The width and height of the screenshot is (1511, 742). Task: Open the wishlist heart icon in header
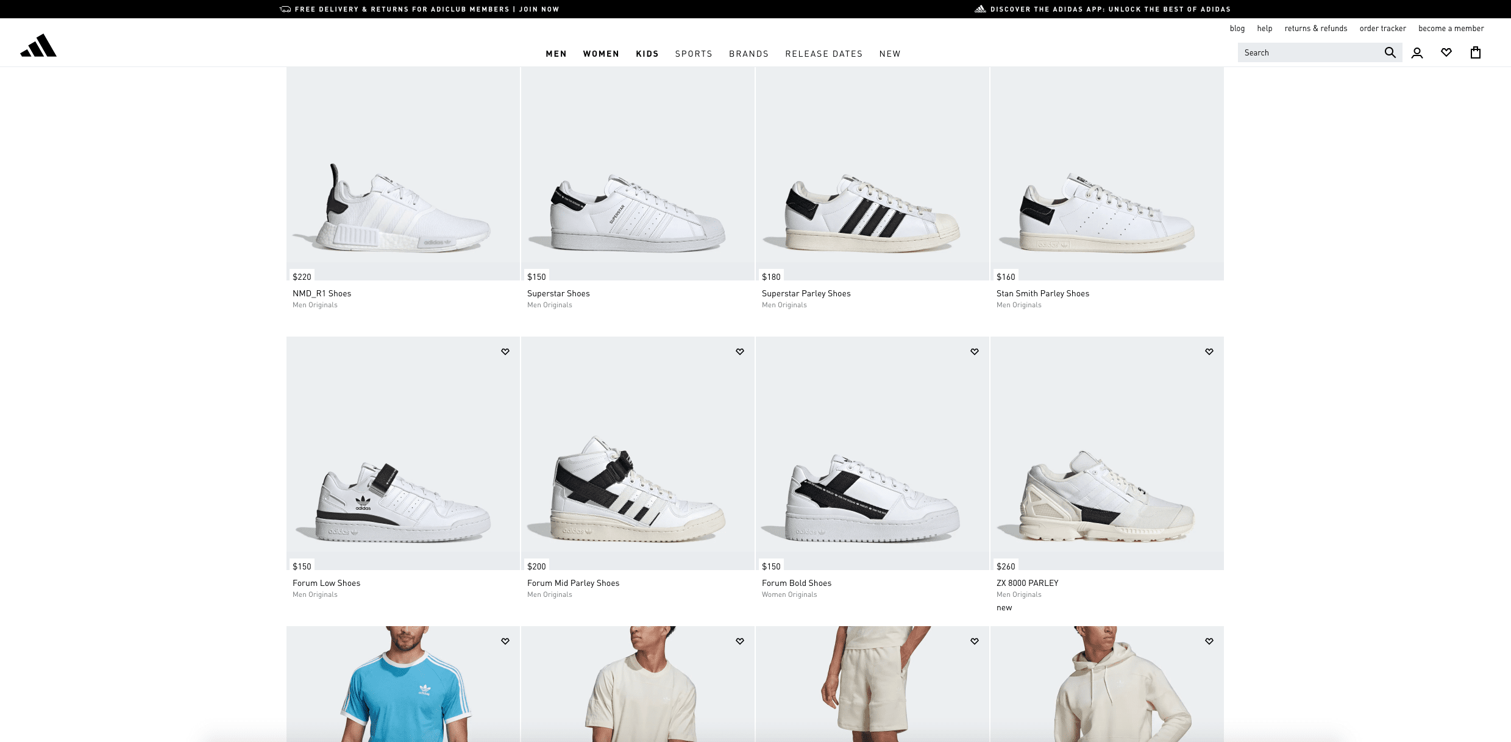1446,52
